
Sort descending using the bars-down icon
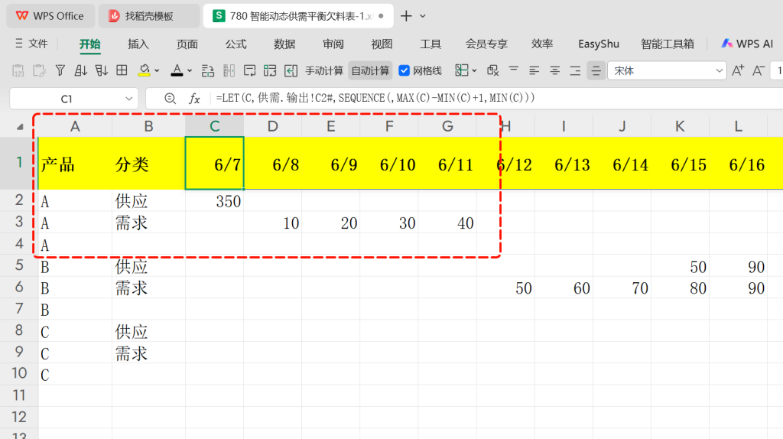point(102,70)
